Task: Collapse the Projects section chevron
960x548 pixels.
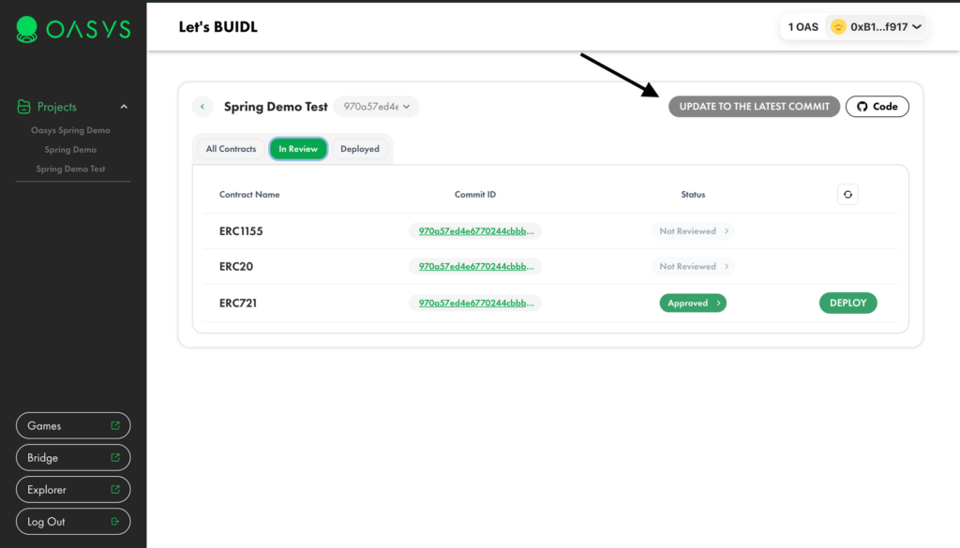Action: tap(124, 107)
